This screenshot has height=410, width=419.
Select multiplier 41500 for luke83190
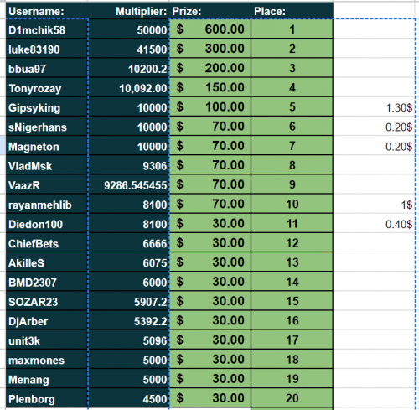click(x=128, y=49)
